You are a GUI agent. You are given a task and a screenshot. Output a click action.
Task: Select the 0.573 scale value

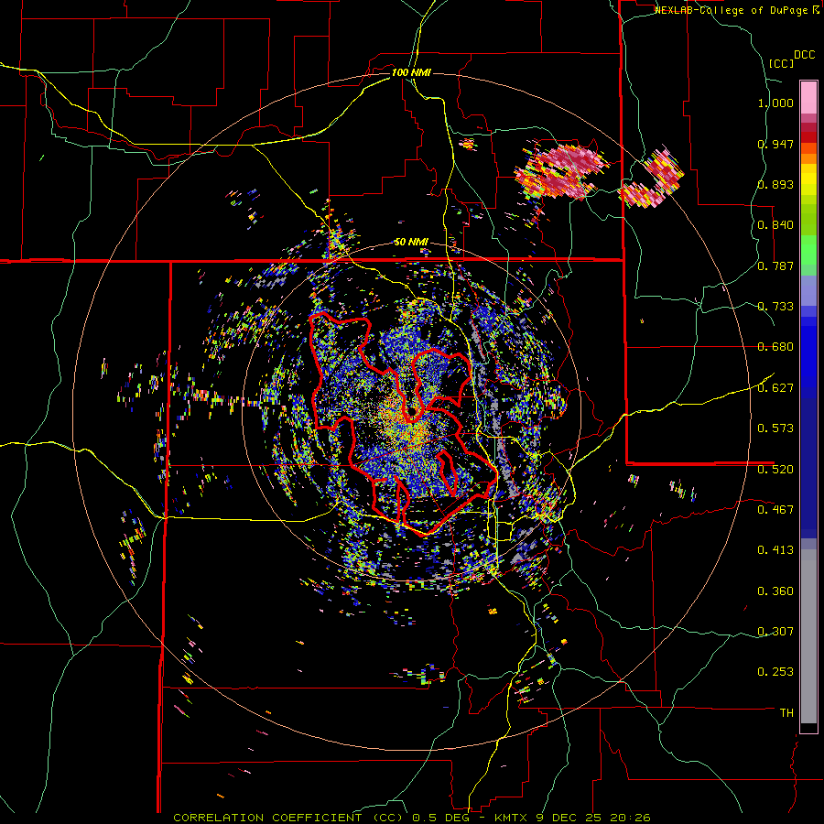coord(775,428)
